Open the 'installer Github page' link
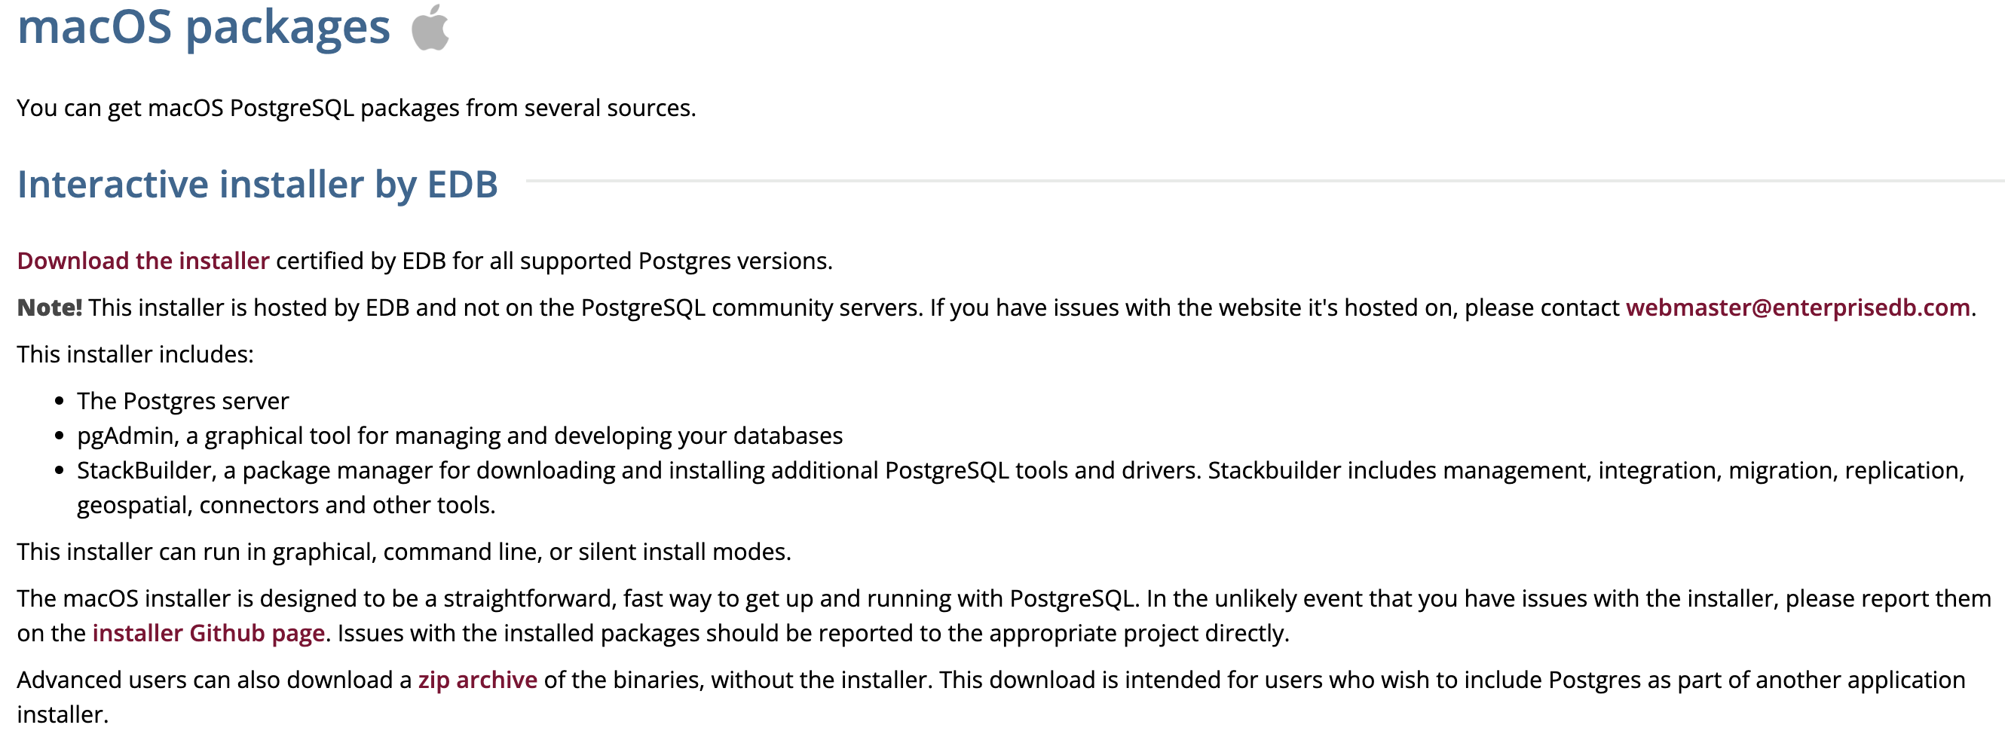Viewport: 2005px width, 734px height. point(209,633)
